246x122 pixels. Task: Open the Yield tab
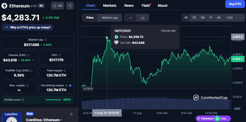coord(146,5)
